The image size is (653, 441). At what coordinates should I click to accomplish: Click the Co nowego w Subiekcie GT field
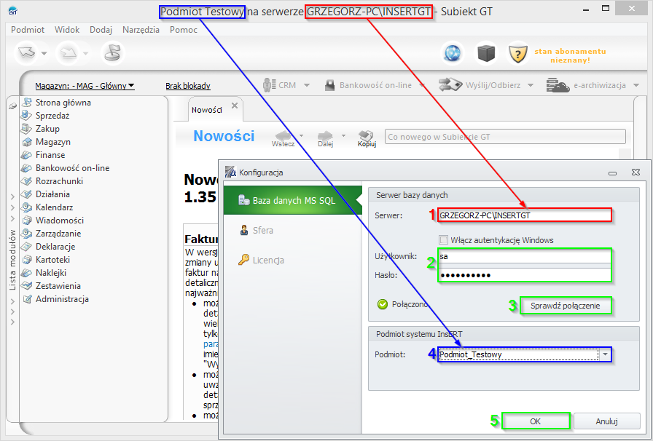pos(505,137)
